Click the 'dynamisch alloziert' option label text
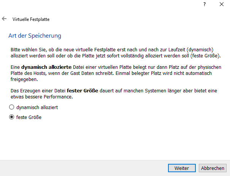 coord(37,108)
